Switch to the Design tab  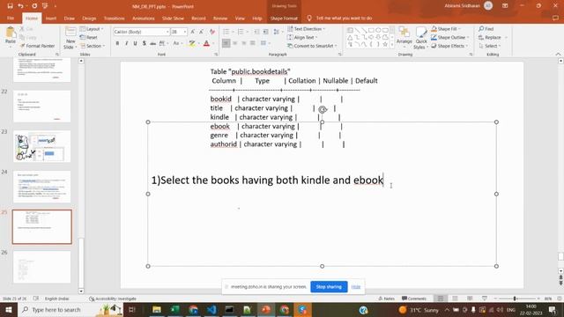point(89,18)
